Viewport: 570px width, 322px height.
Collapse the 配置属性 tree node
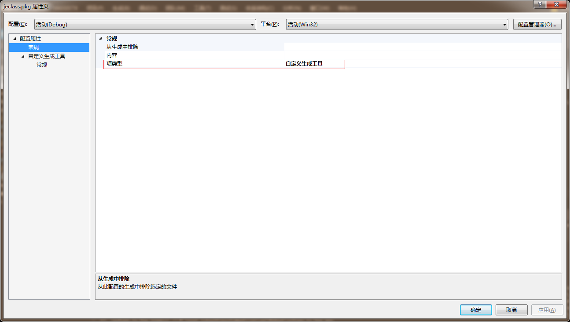[x=14, y=39]
